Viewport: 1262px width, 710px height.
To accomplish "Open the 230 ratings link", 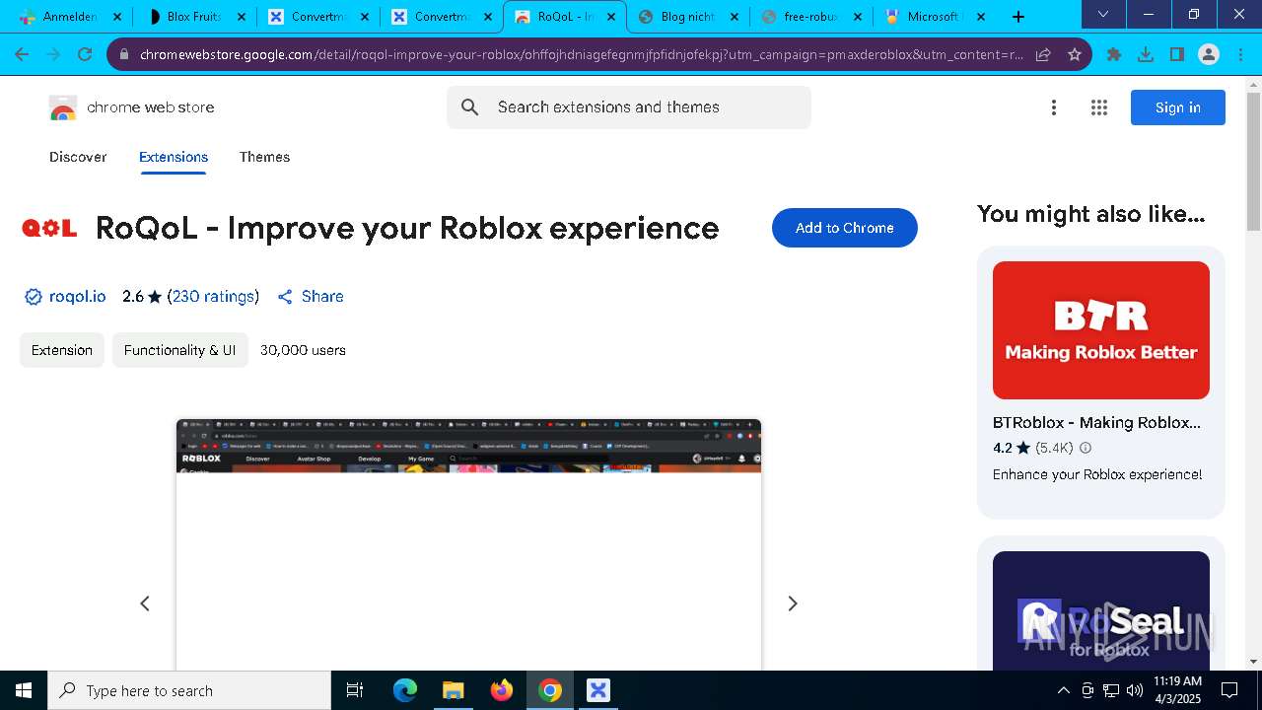I will [213, 297].
